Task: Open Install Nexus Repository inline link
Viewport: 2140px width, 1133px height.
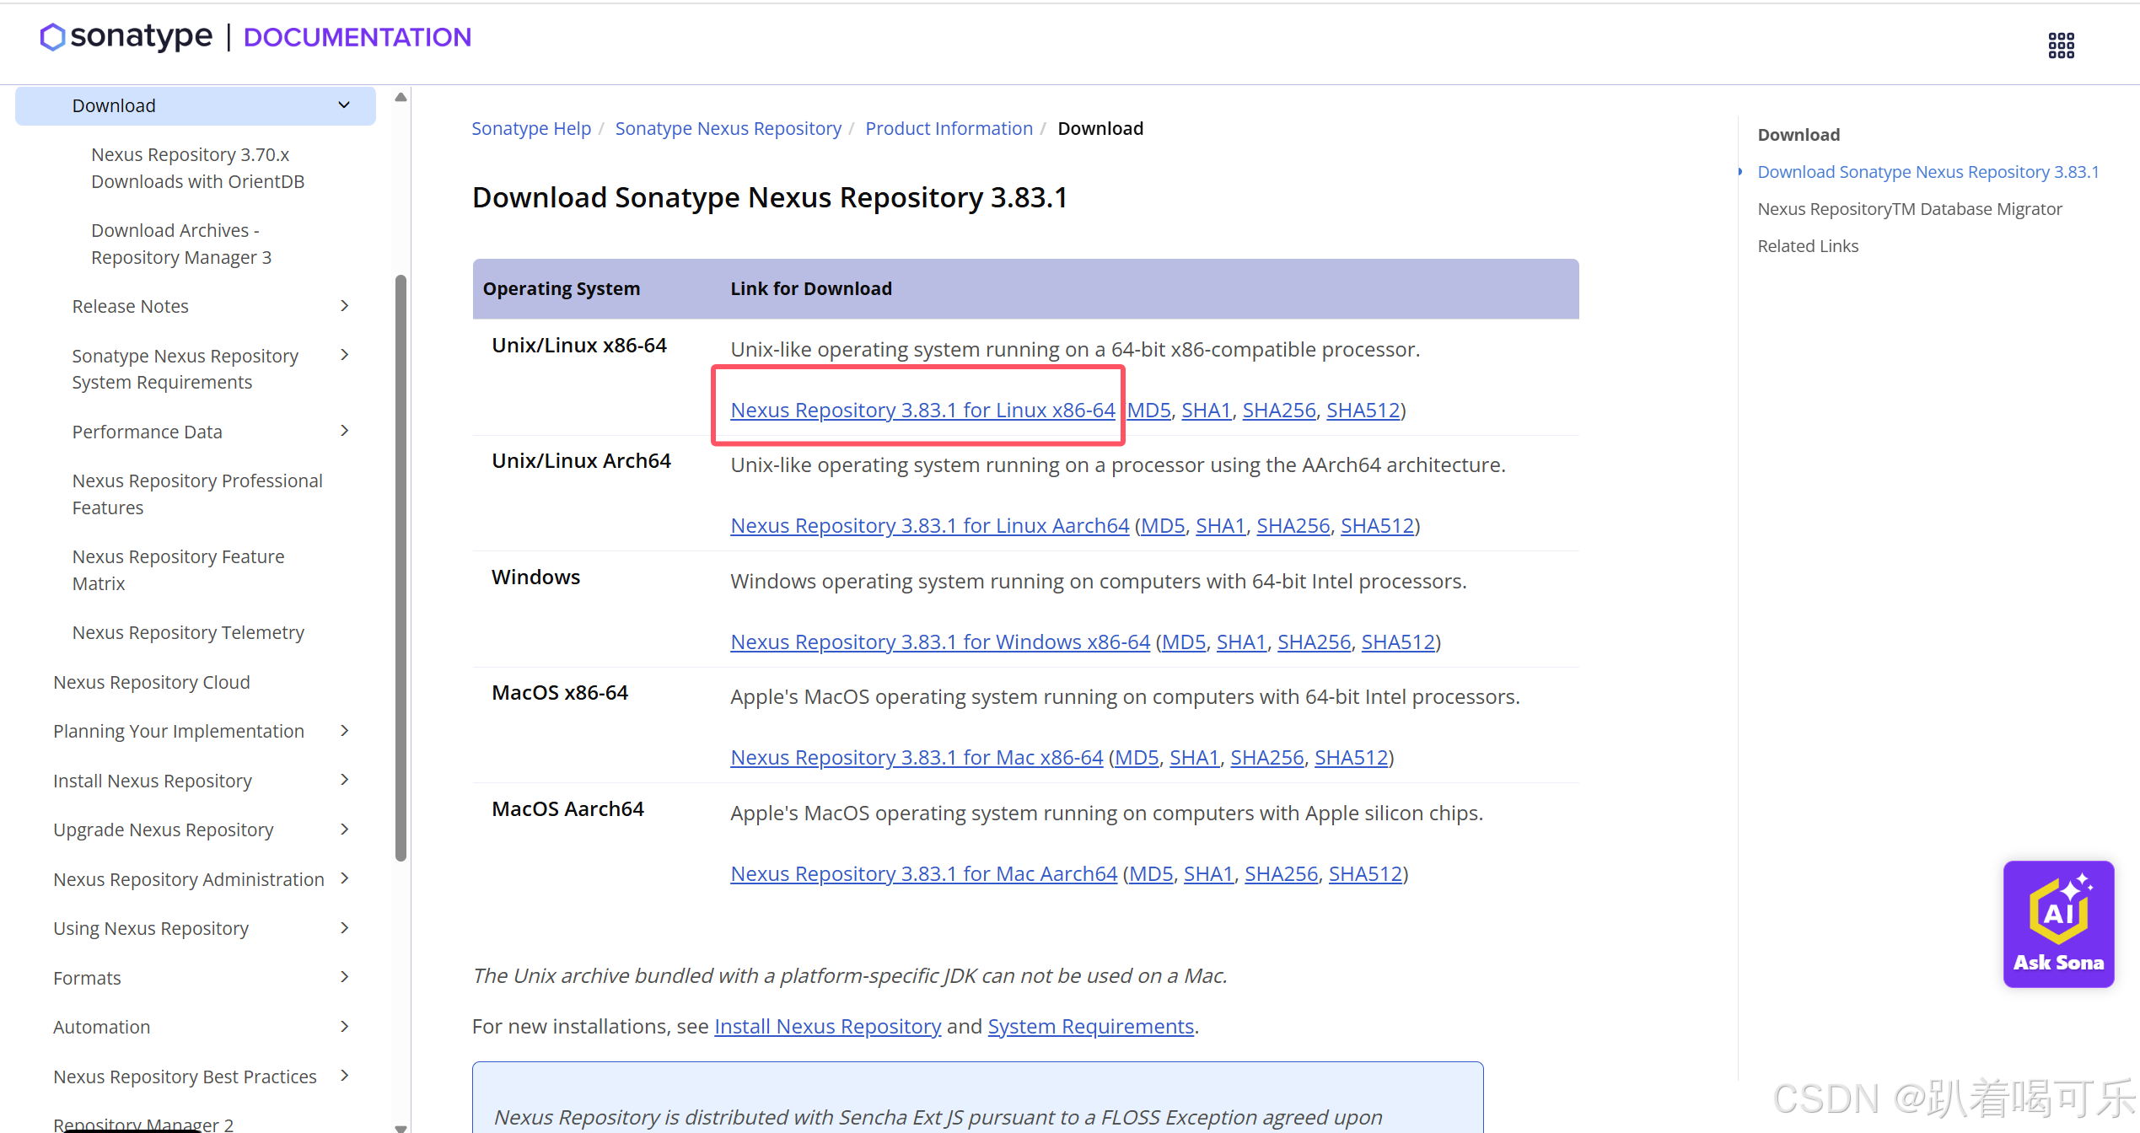Action: tap(827, 1026)
